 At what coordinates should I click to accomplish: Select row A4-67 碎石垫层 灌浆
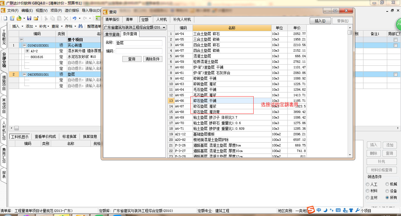237,106
